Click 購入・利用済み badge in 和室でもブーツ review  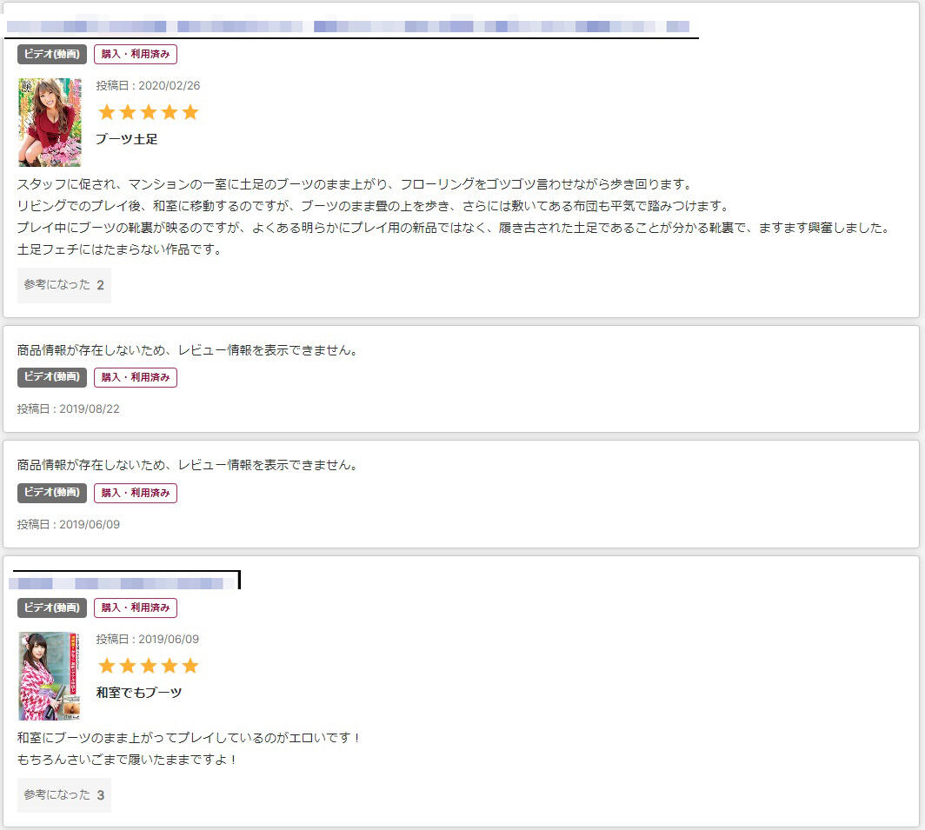click(136, 608)
